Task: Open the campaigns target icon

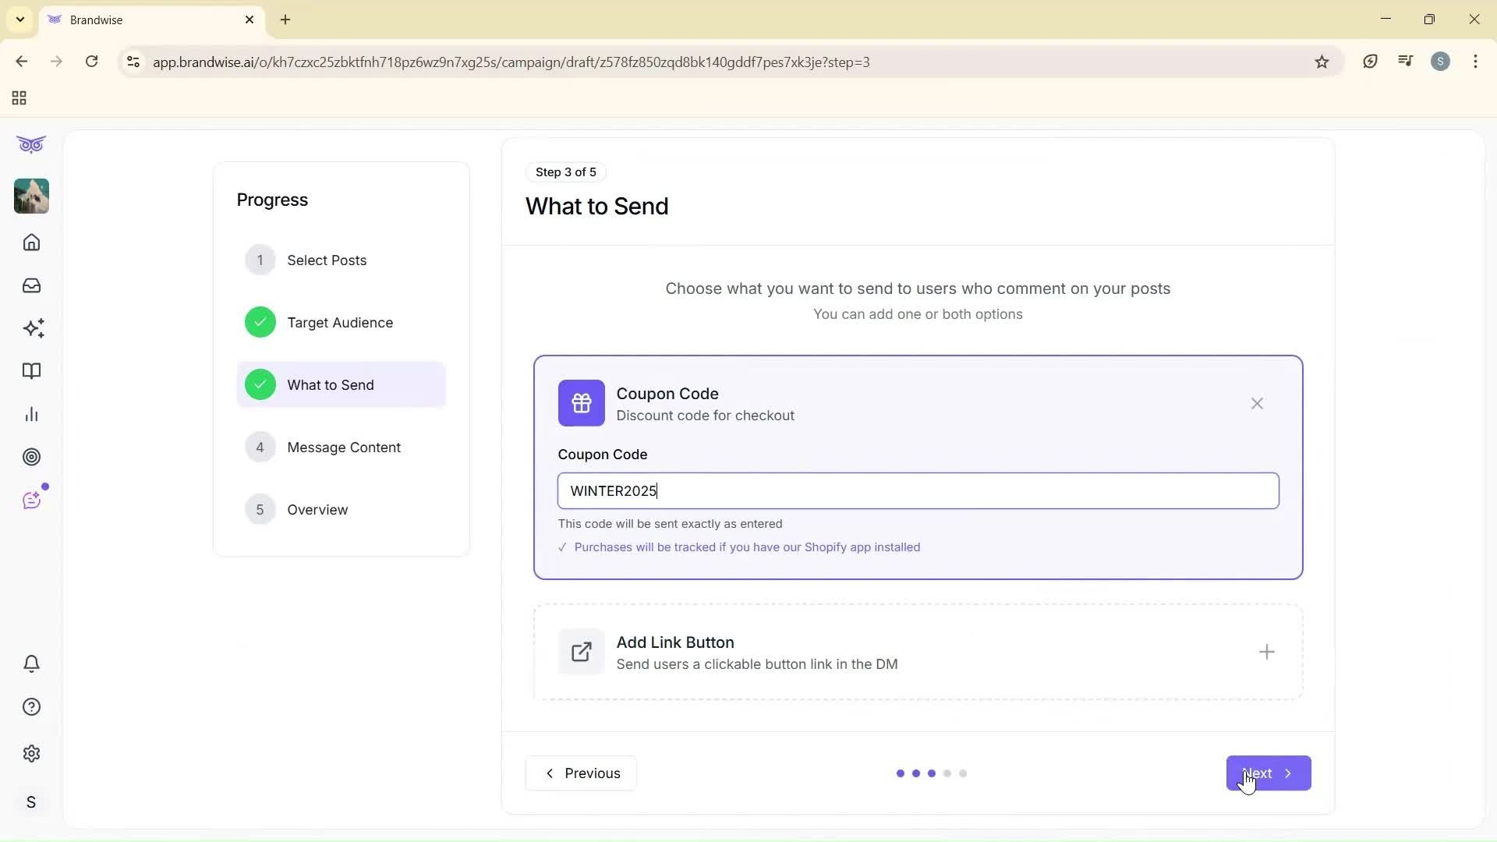Action: click(x=31, y=457)
